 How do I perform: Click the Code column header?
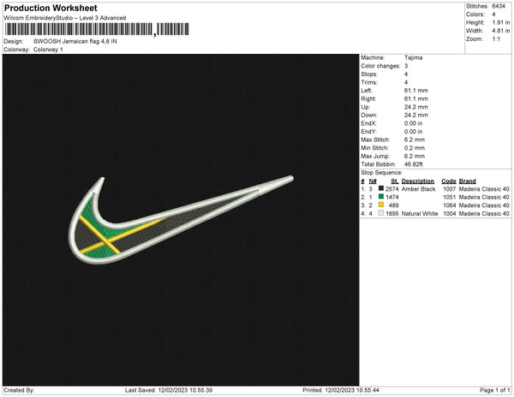pos(449,181)
